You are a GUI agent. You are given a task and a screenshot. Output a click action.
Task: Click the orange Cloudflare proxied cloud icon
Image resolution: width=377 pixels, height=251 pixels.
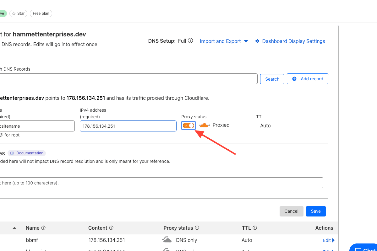point(205,125)
